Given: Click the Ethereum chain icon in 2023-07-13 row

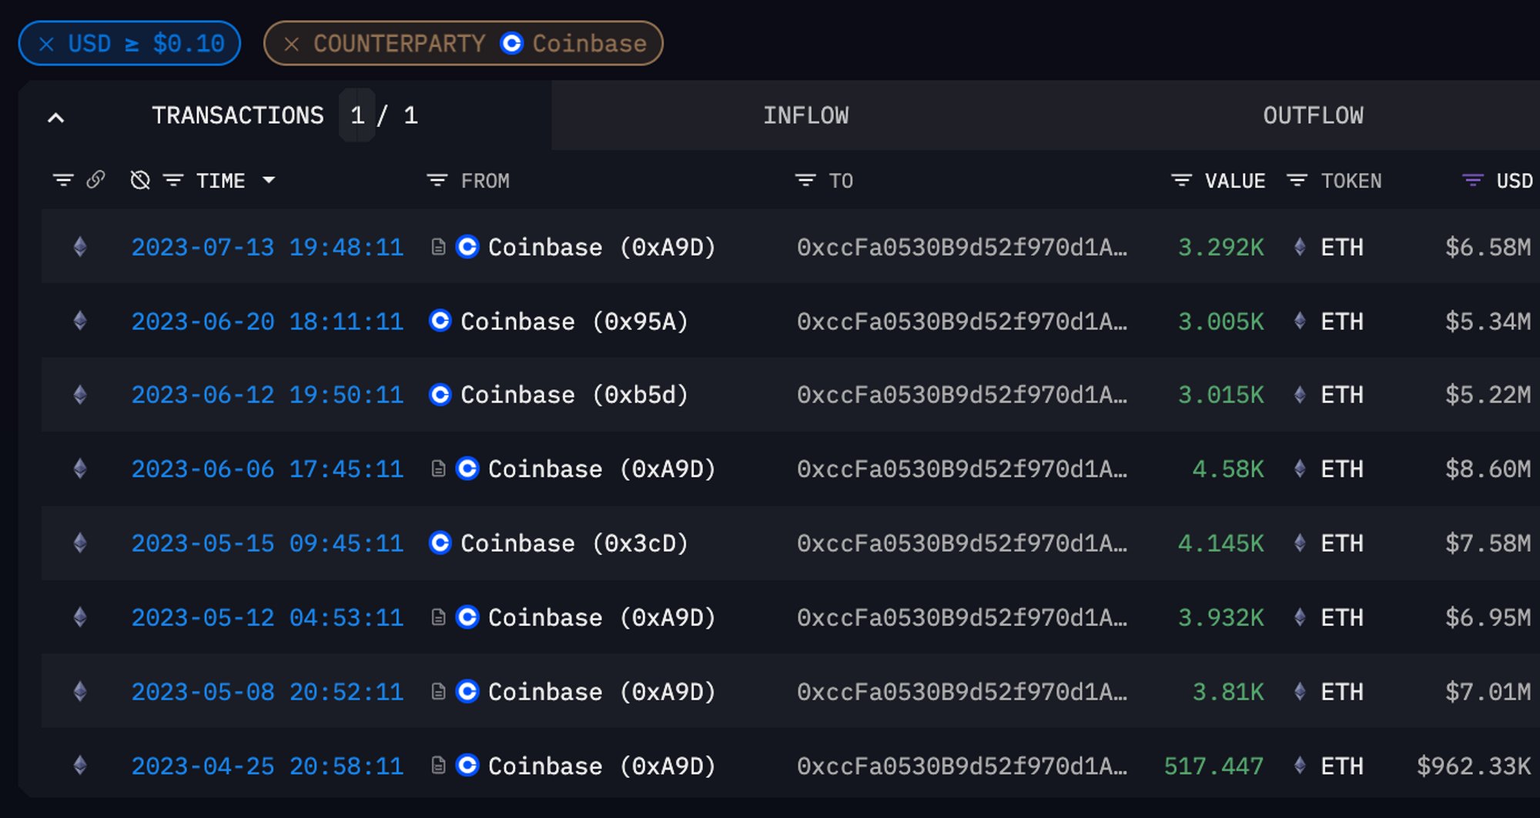Looking at the screenshot, I should click(80, 247).
